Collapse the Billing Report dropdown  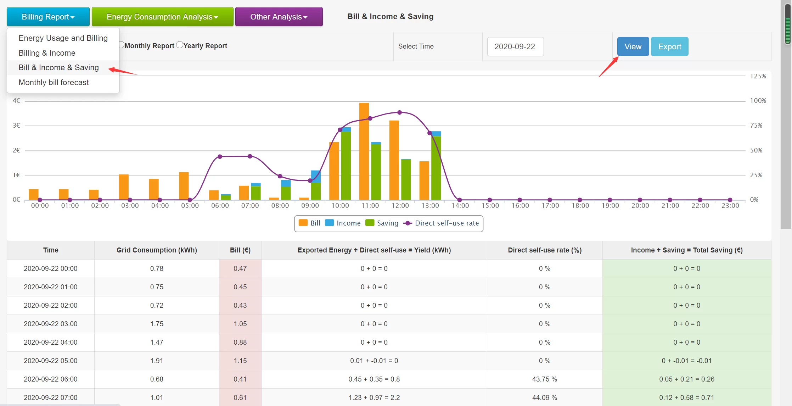(48, 17)
